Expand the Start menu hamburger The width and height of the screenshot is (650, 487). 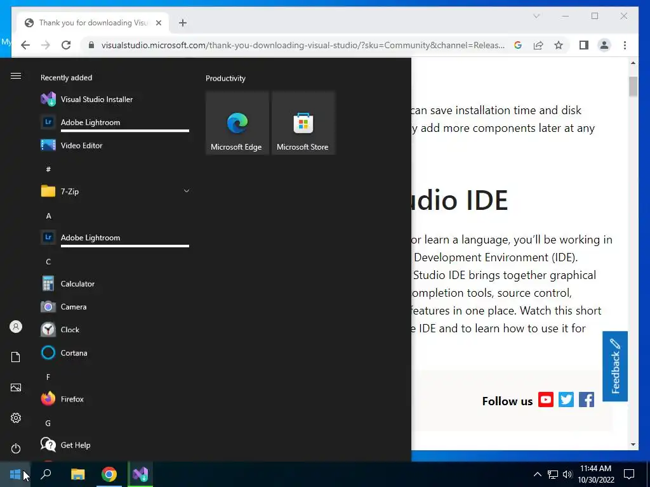point(16,76)
